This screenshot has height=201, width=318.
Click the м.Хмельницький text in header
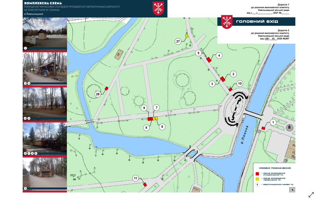click(x=33, y=14)
